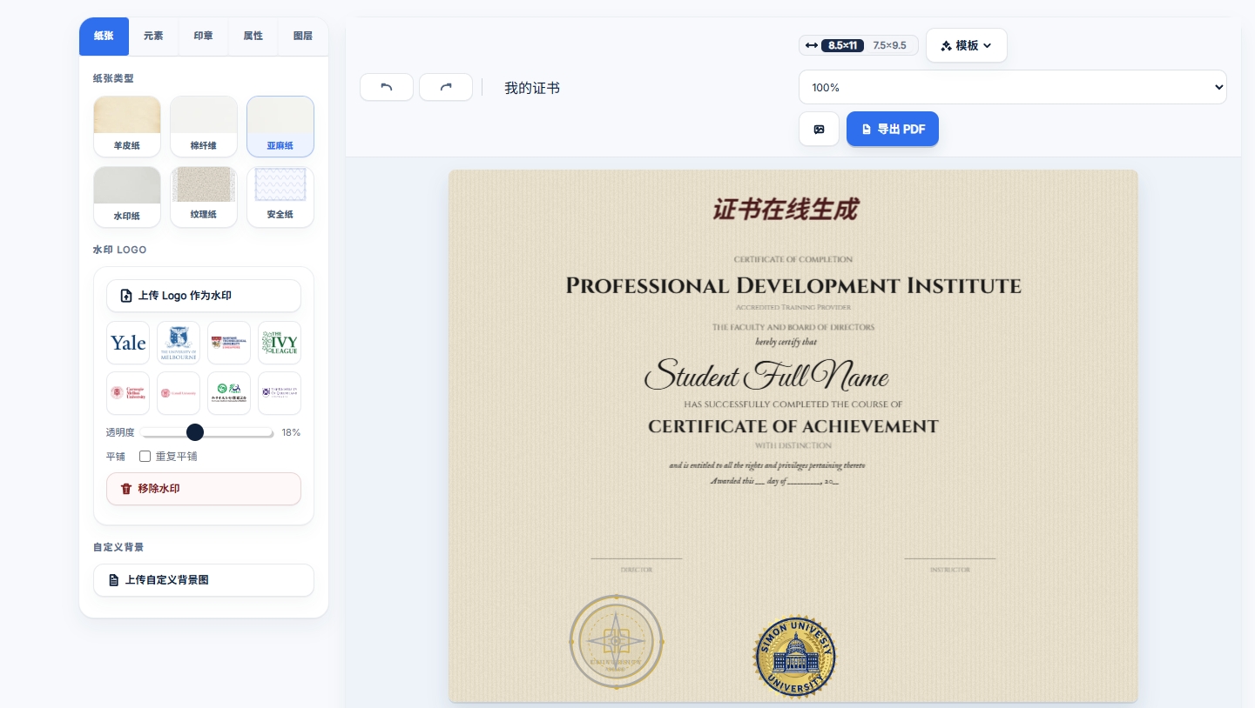Click the 导出 PDF button
The width and height of the screenshot is (1255, 708).
(x=893, y=129)
